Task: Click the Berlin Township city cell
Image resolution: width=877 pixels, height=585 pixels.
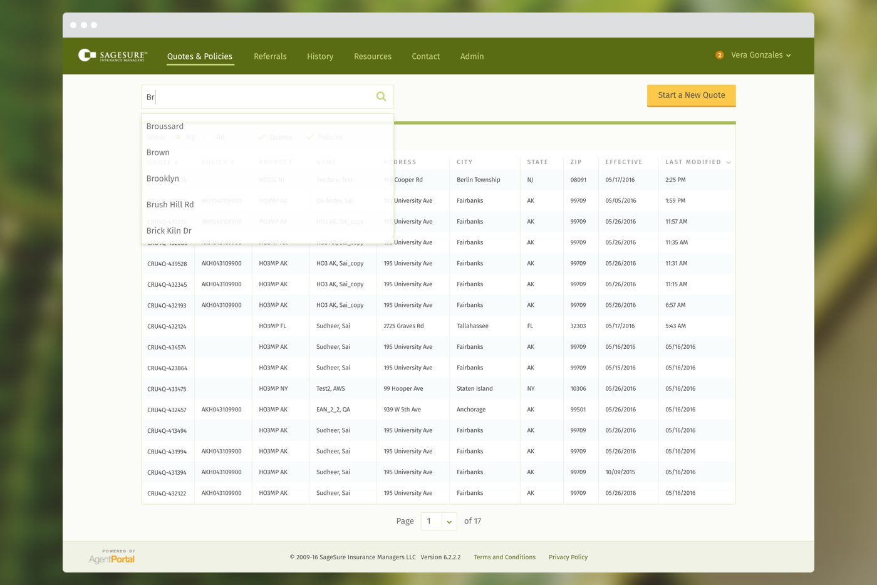Action: 479,180
